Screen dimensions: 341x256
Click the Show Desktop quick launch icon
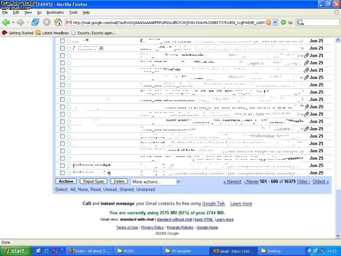pos(38,251)
